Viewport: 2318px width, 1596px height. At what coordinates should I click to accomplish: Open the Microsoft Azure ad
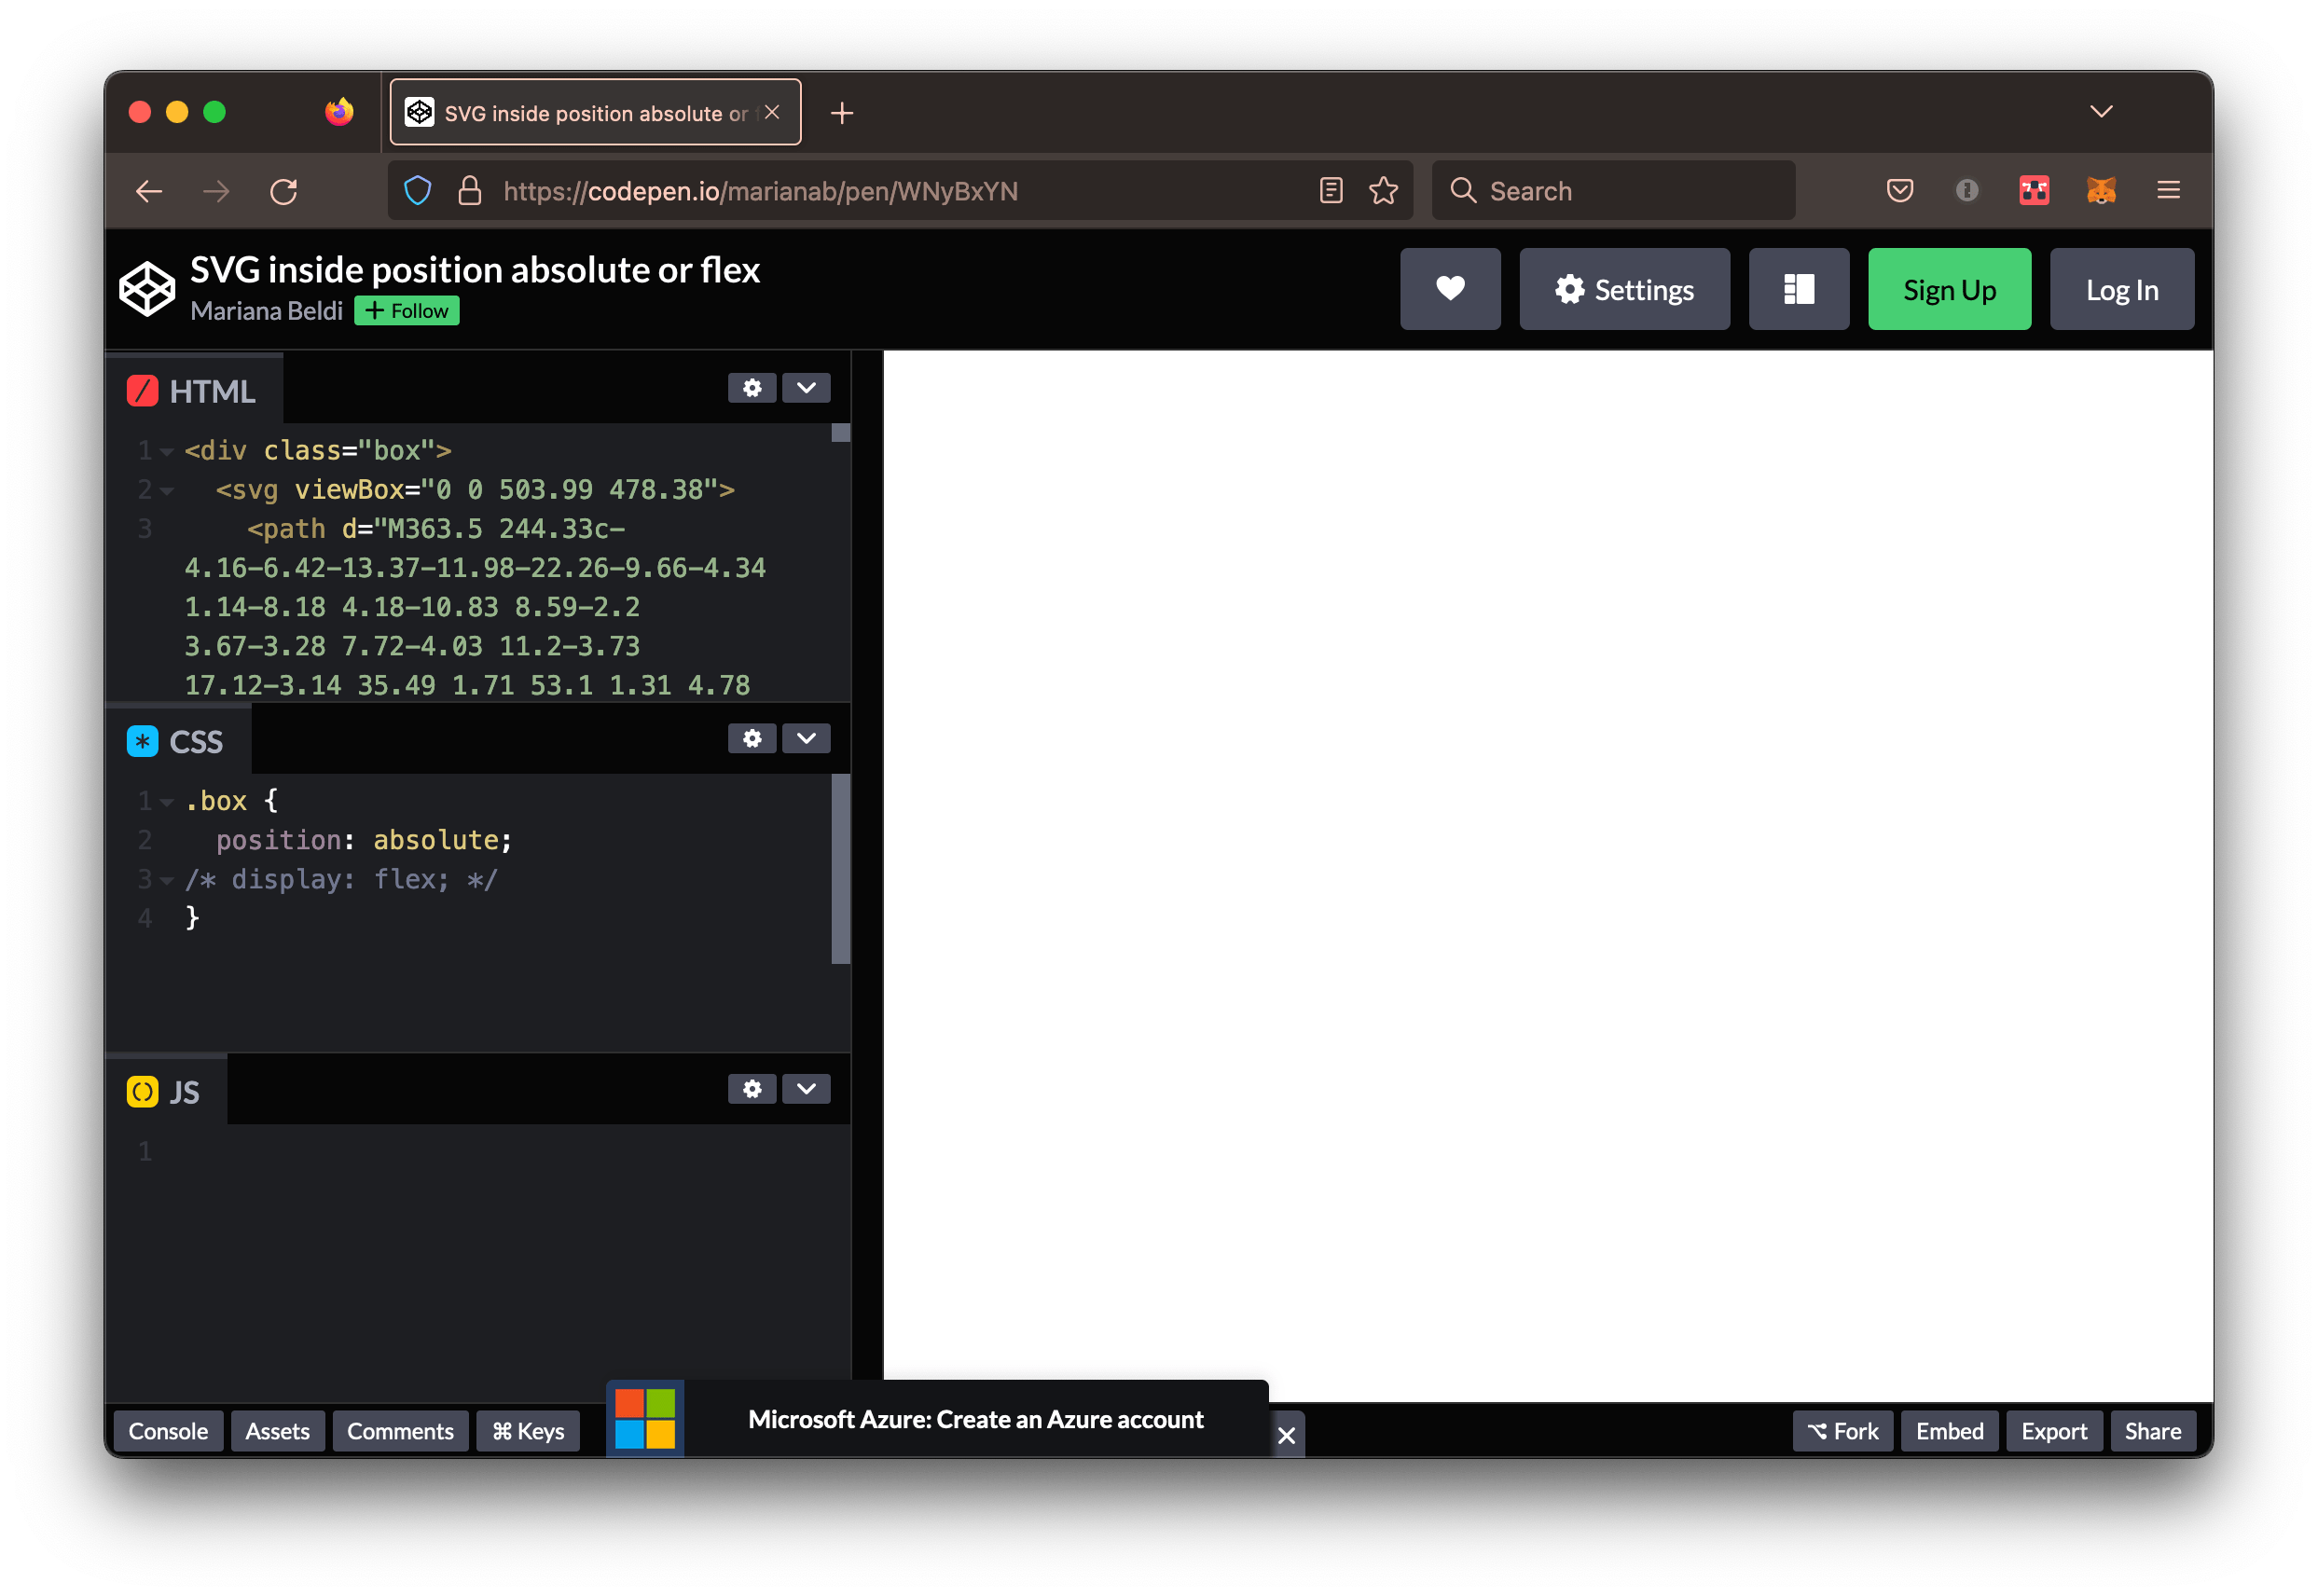click(975, 1419)
